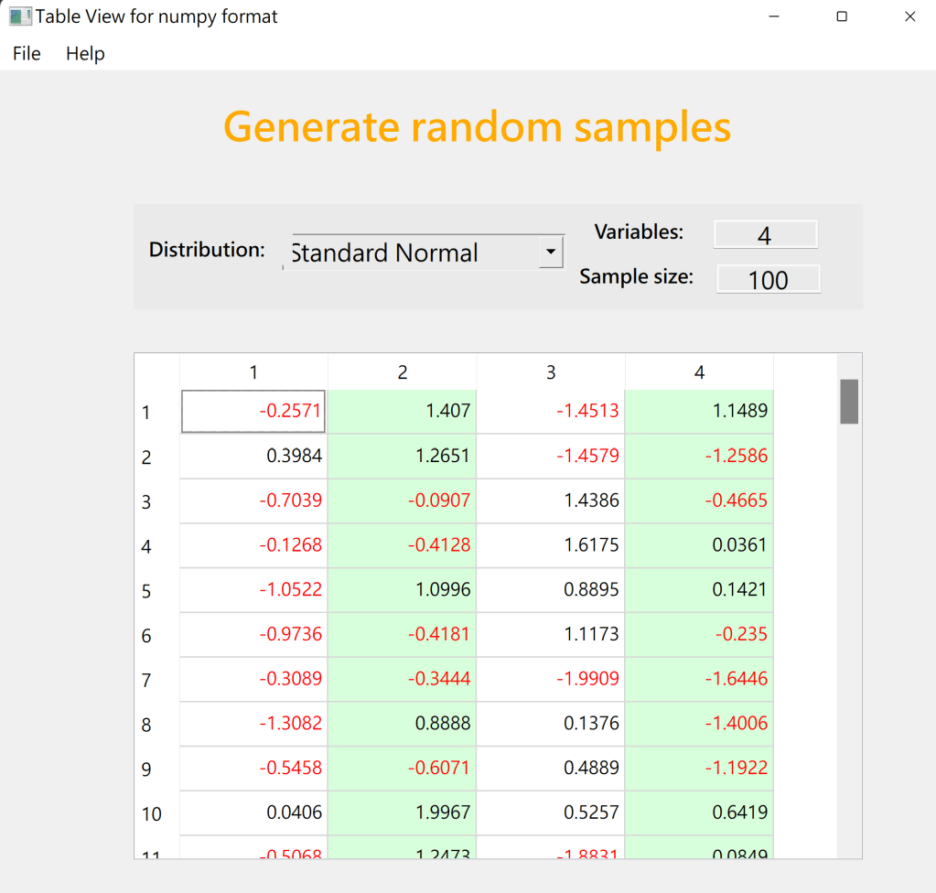Click the Sample size input field

(x=768, y=279)
